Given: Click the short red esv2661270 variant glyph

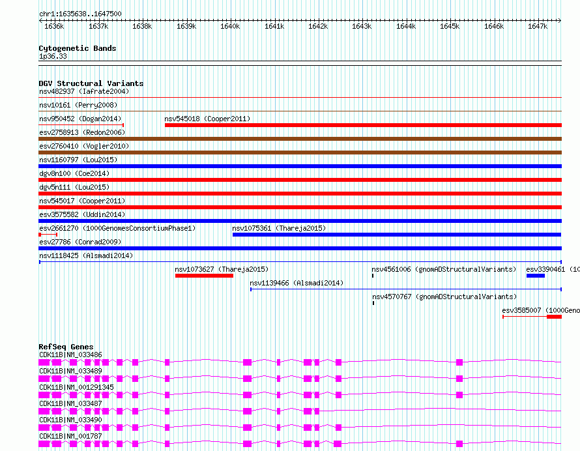Looking at the screenshot, I should (48, 235).
